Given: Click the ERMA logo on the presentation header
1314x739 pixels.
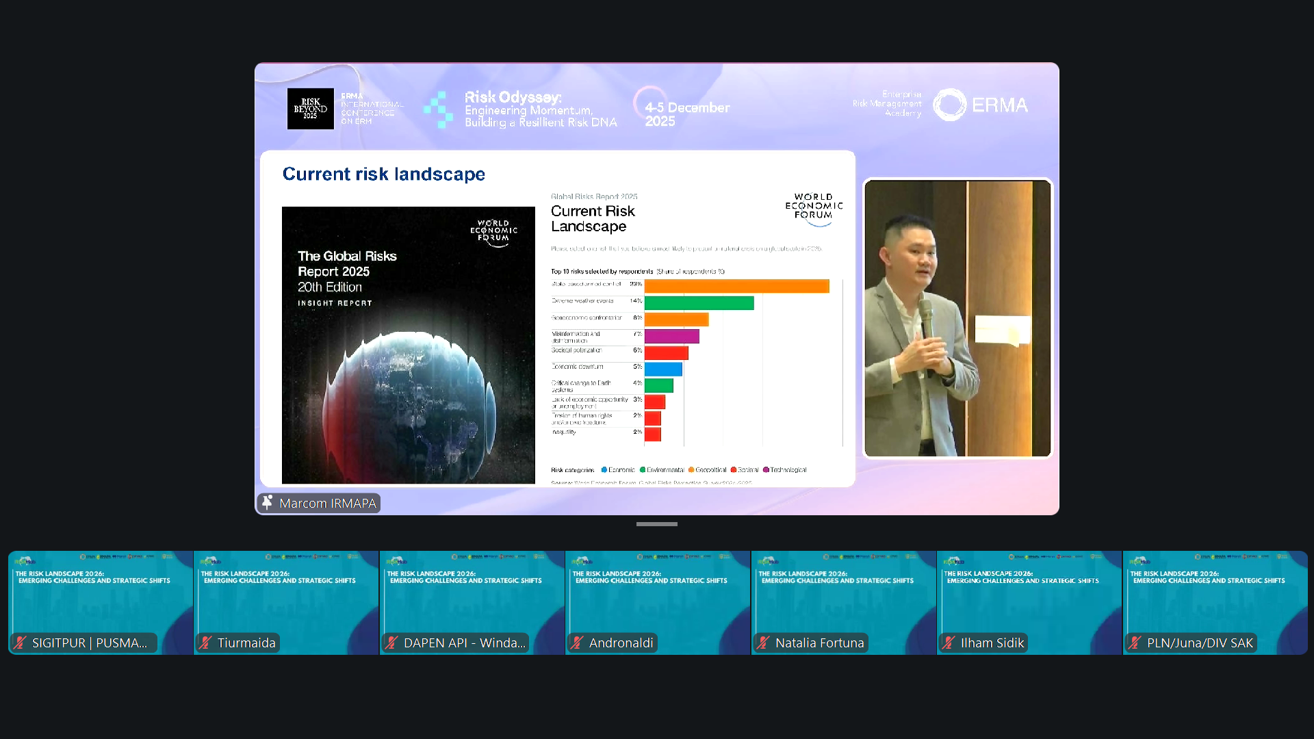Looking at the screenshot, I should 980,105.
